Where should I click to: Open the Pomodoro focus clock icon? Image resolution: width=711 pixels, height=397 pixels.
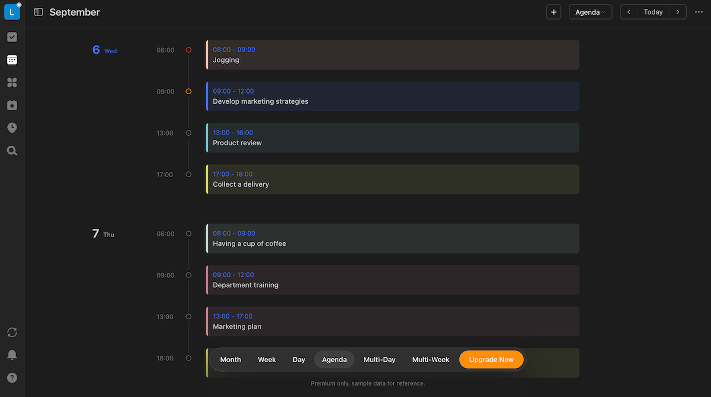[12, 127]
